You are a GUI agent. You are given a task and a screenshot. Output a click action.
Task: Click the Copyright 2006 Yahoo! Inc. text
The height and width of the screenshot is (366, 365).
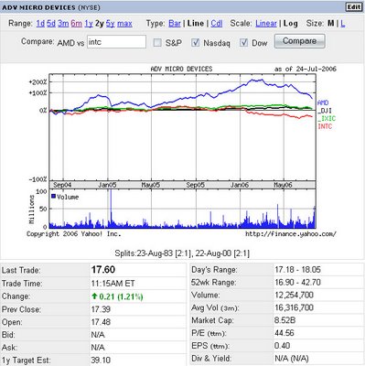pyautogui.click(x=74, y=234)
